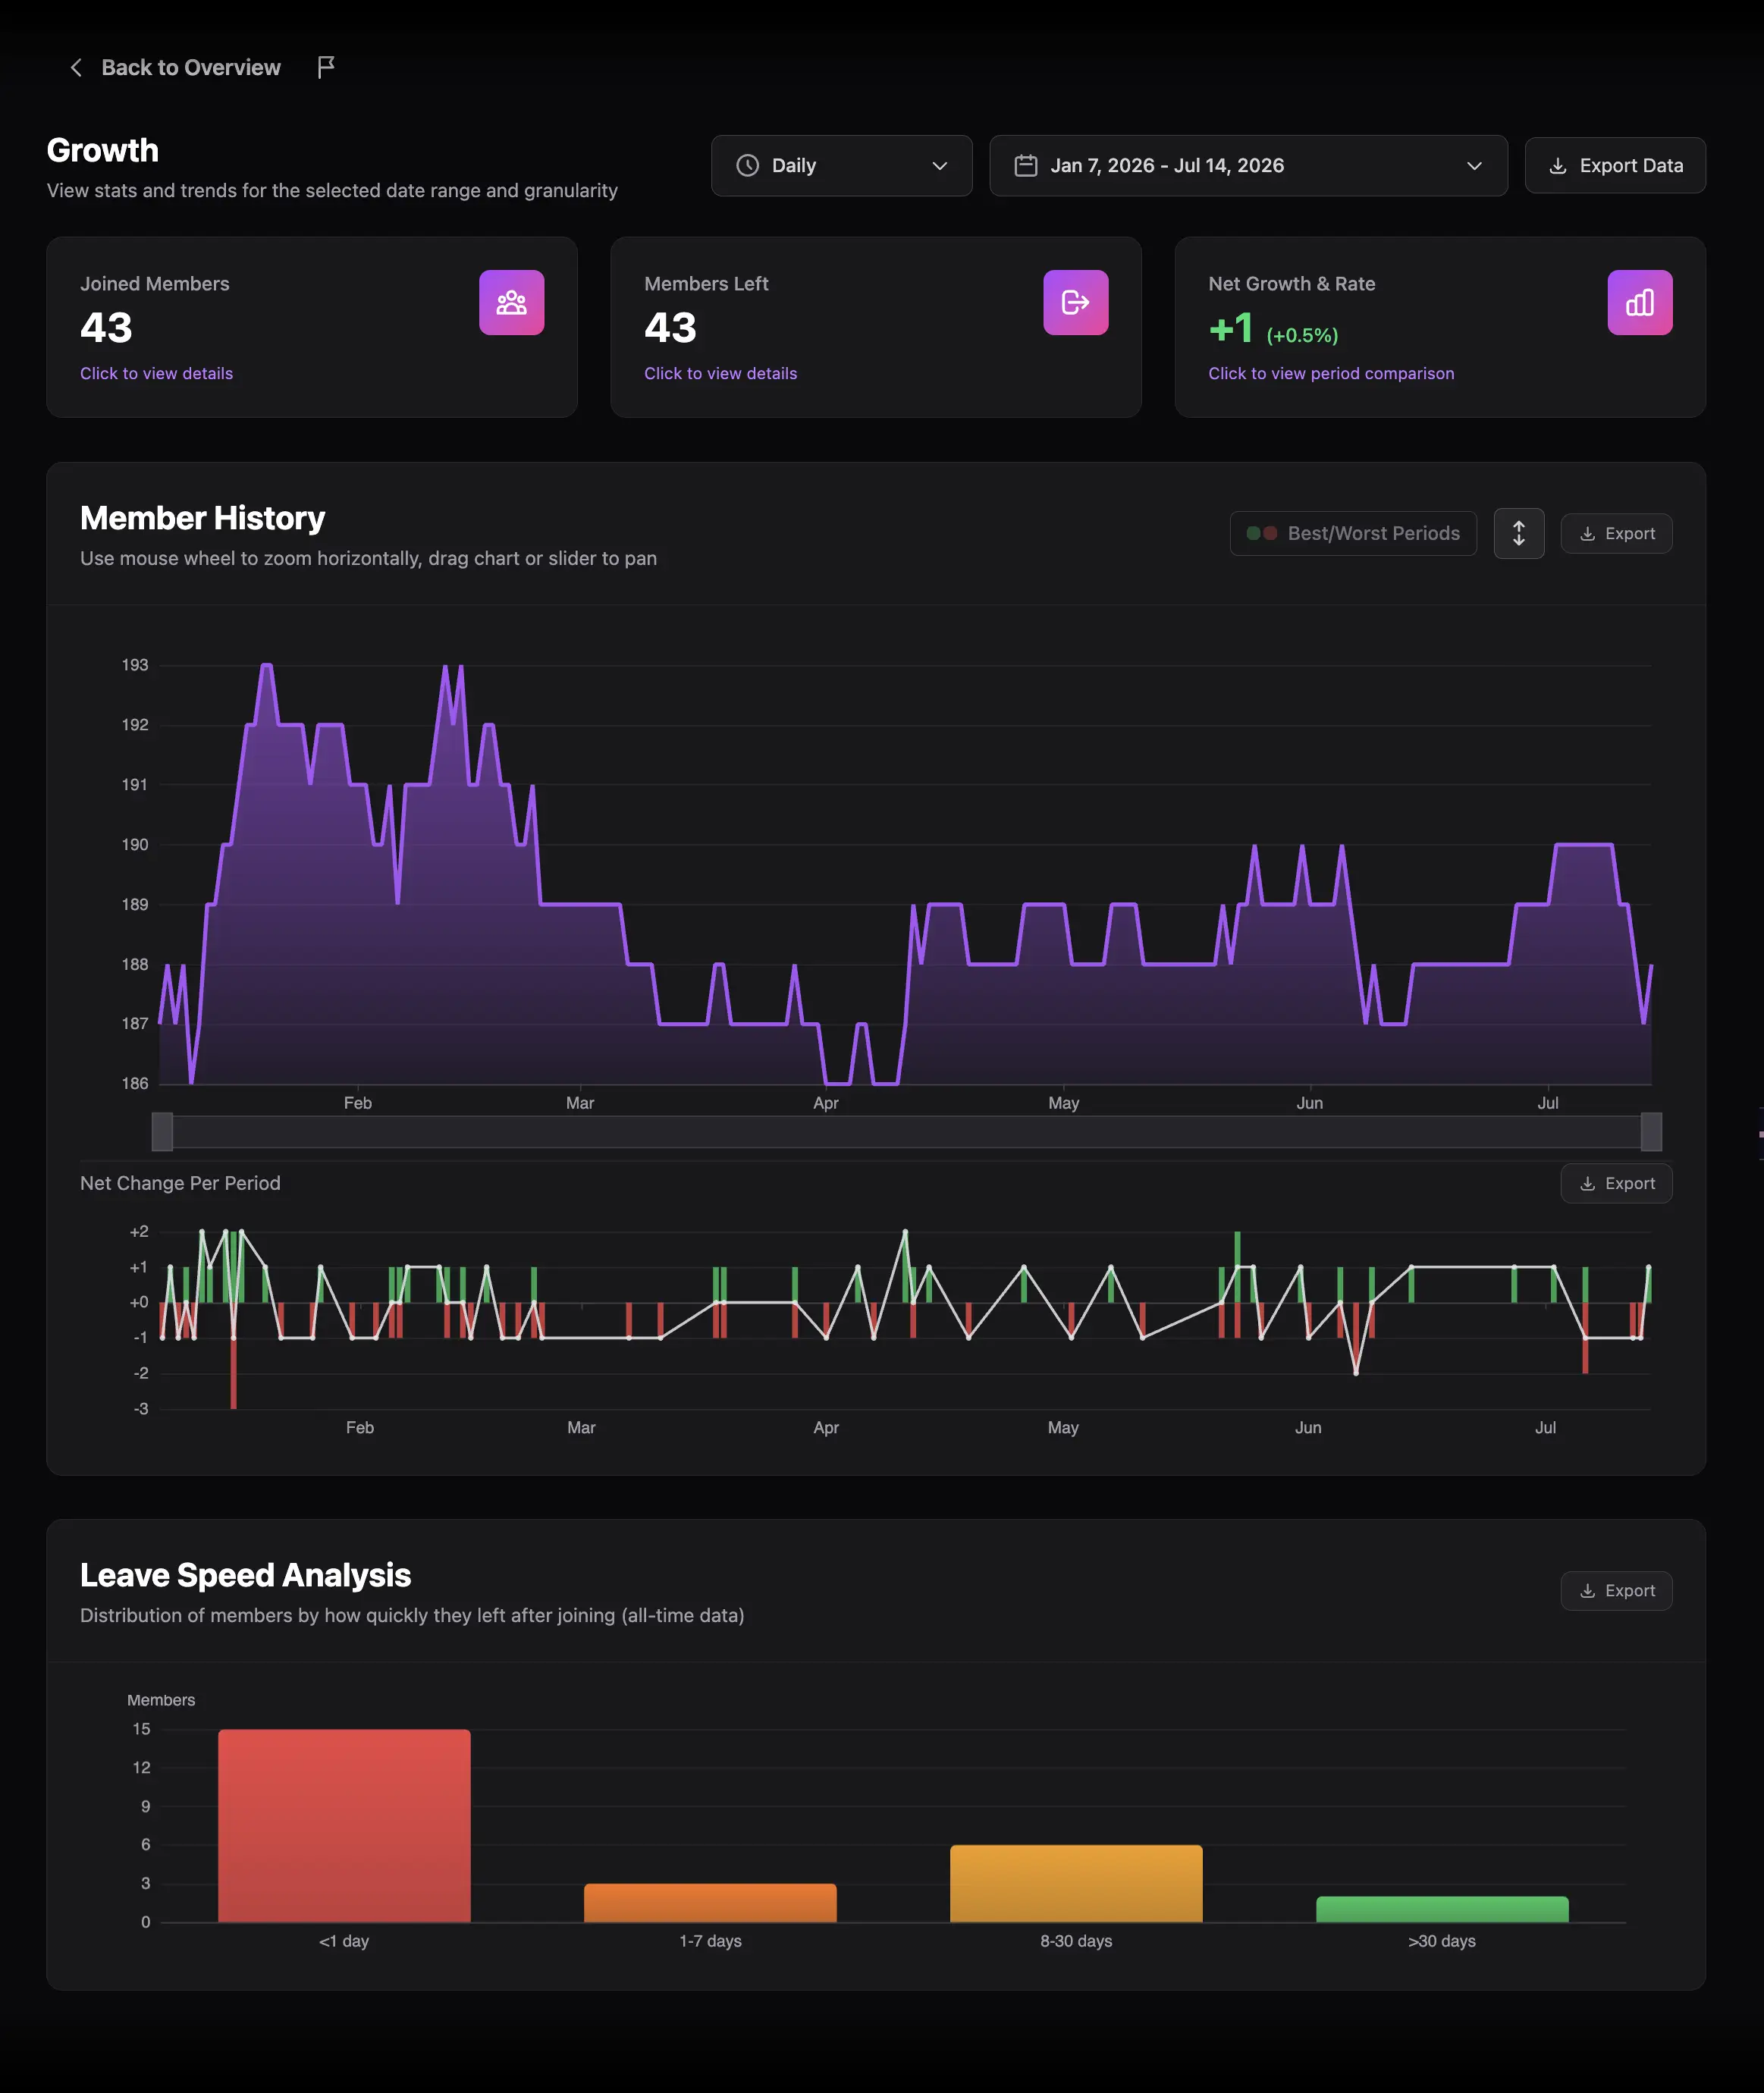Click the yellow '8-30 days' bar

(x=1076, y=1883)
